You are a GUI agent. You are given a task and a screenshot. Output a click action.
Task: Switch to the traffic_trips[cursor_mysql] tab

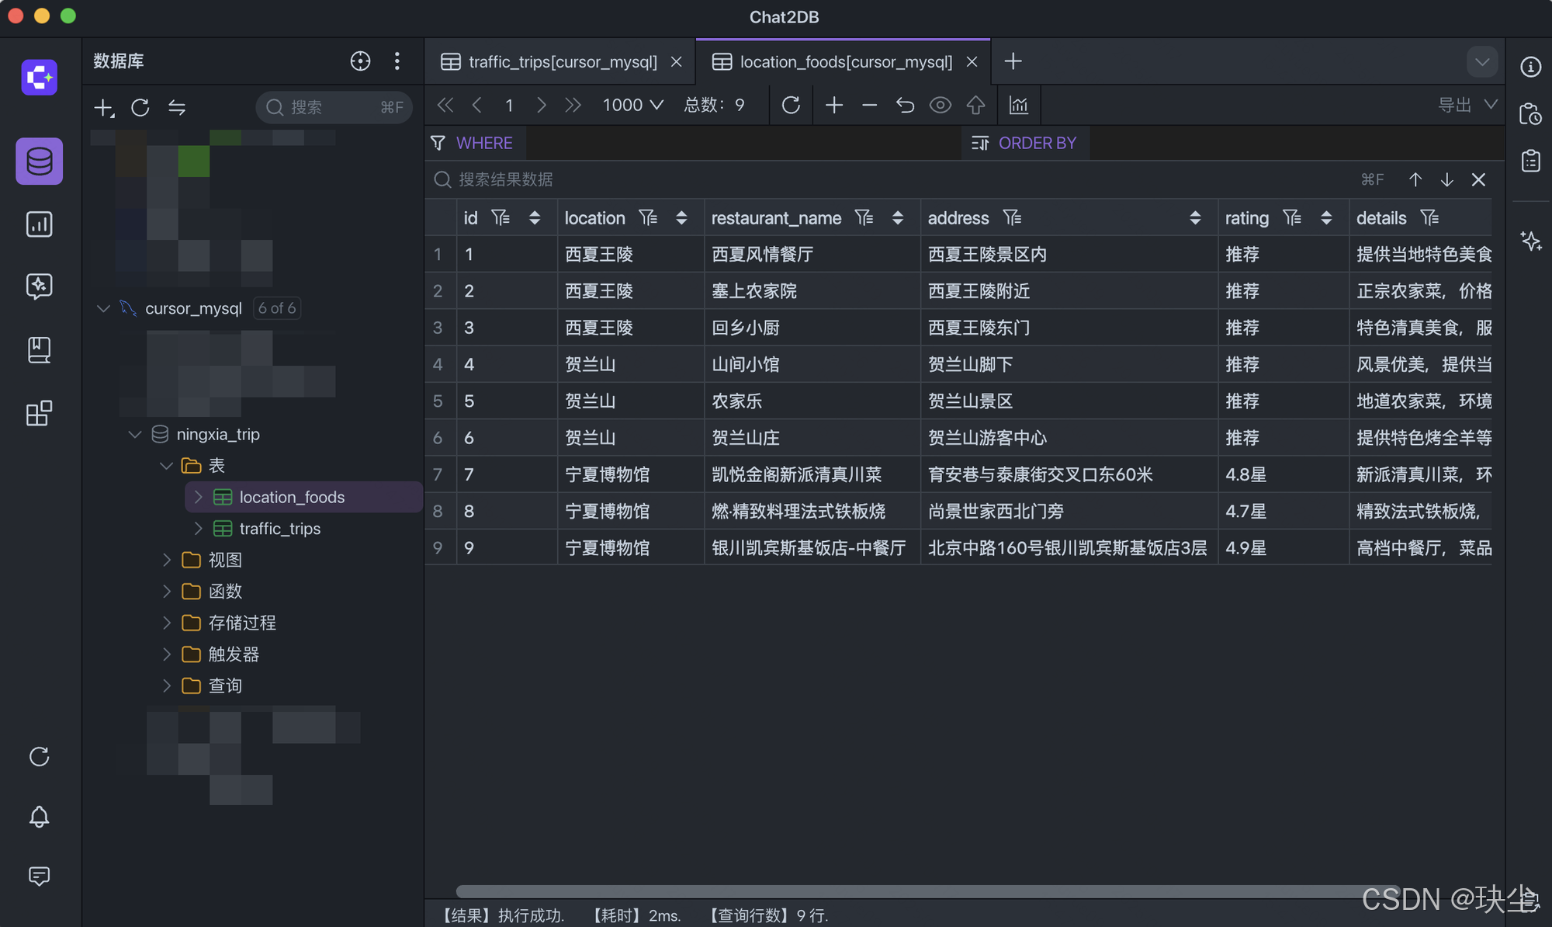click(562, 61)
